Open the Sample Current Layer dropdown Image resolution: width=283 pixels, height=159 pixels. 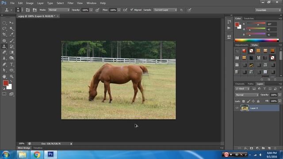pos(165,10)
